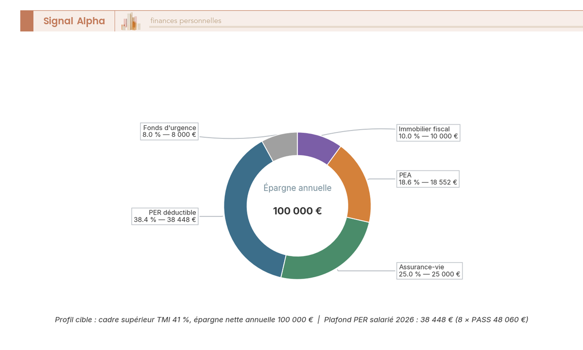Click the Fonds d'urgence 8.0 % label
This screenshot has width=583, height=350.
[x=170, y=131]
